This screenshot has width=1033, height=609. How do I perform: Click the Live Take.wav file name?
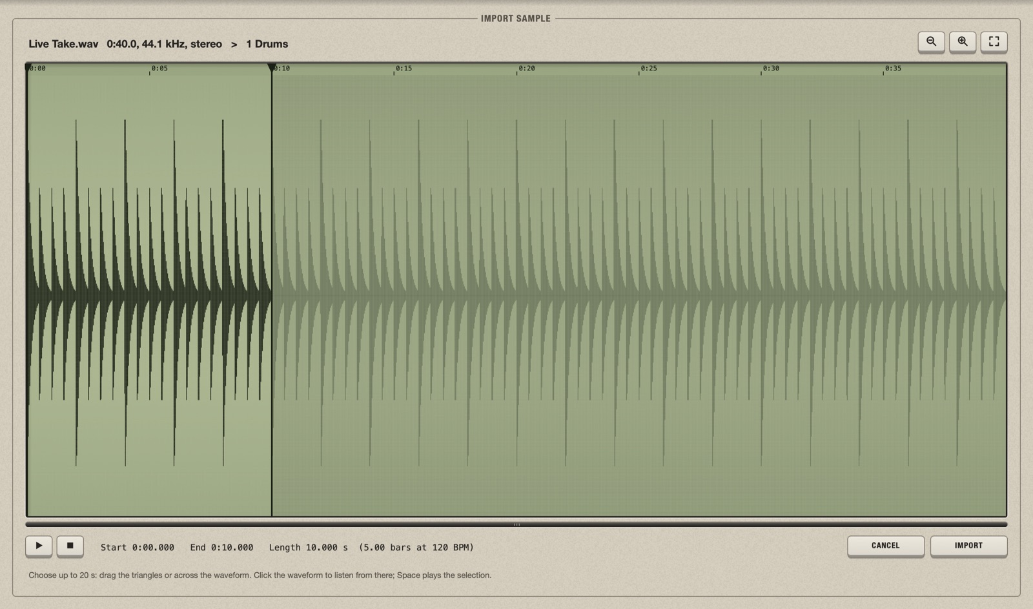[x=63, y=44]
